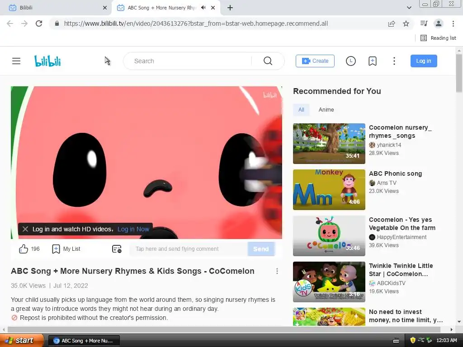Click the '35.0K Views' text

tap(28, 286)
